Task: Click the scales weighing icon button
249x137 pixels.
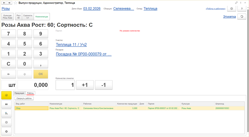Action: click(x=25, y=74)
